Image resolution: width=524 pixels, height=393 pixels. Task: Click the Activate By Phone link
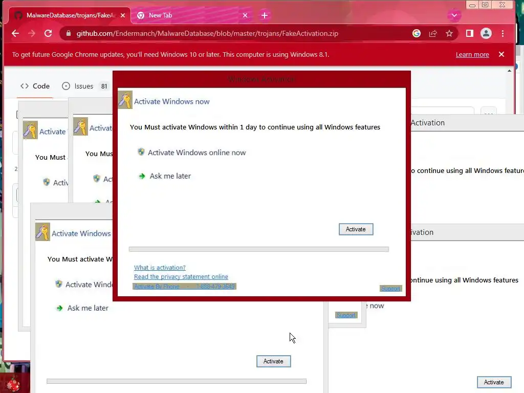184,287
